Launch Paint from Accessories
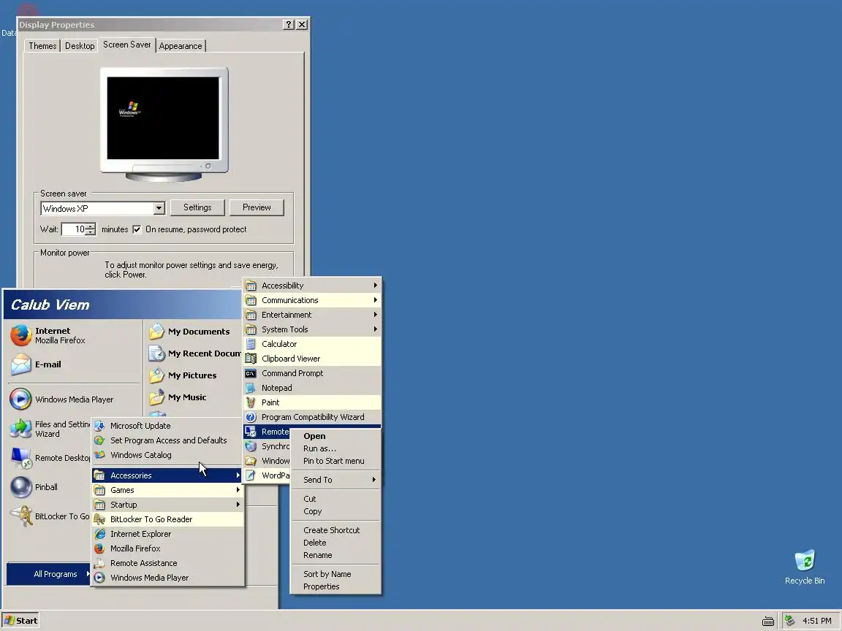This screenshot has width=842, height=631. pyautogui.click(x=312, y=402)
